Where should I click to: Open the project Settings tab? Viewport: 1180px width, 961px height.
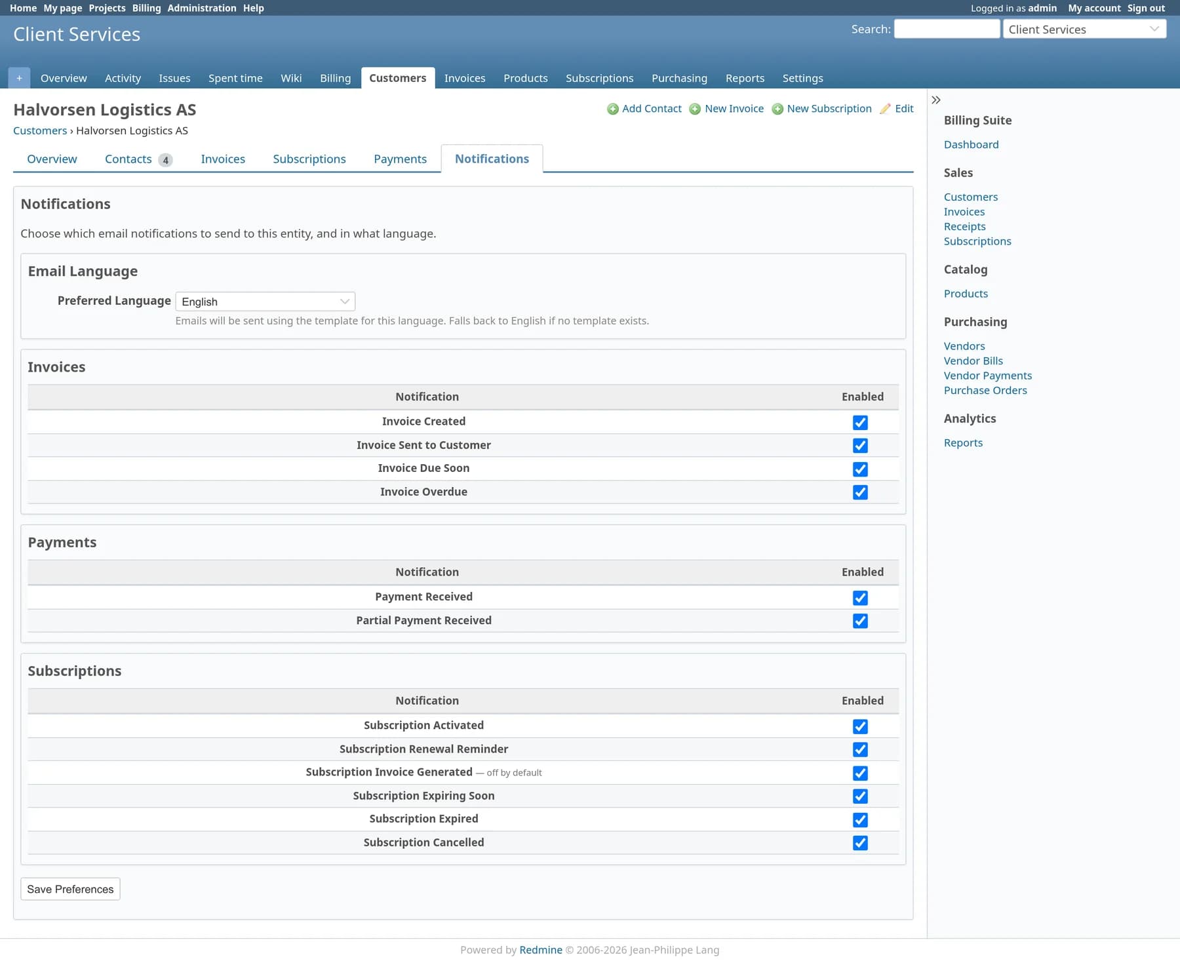tap(802, 78)
